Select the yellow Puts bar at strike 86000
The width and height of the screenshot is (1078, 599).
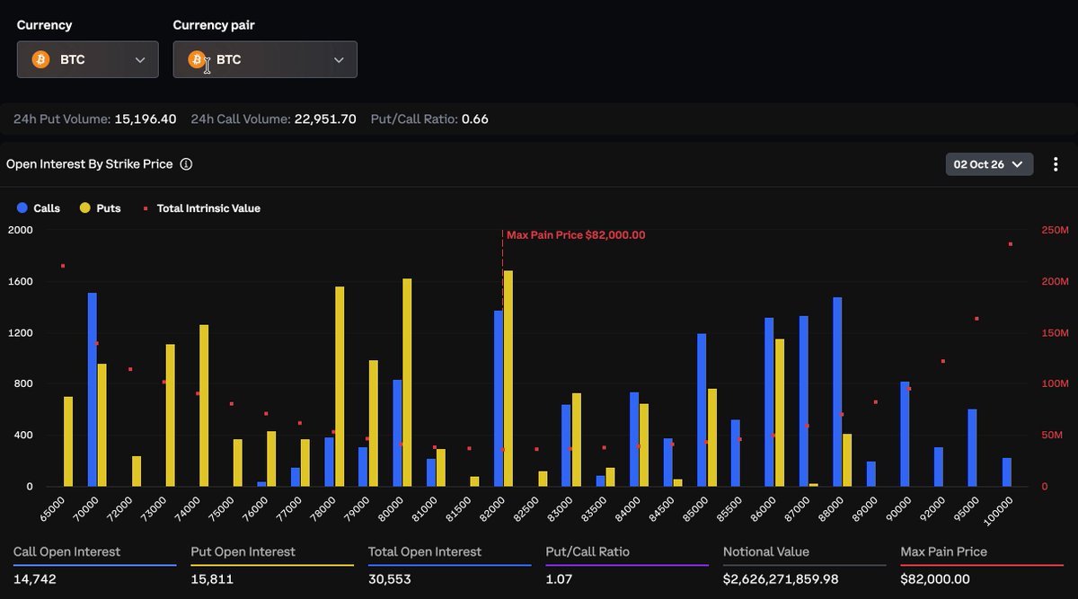780,413
